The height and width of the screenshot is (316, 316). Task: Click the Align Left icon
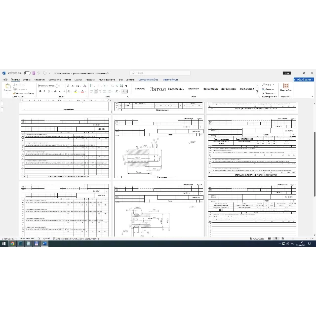pos(91,91)
